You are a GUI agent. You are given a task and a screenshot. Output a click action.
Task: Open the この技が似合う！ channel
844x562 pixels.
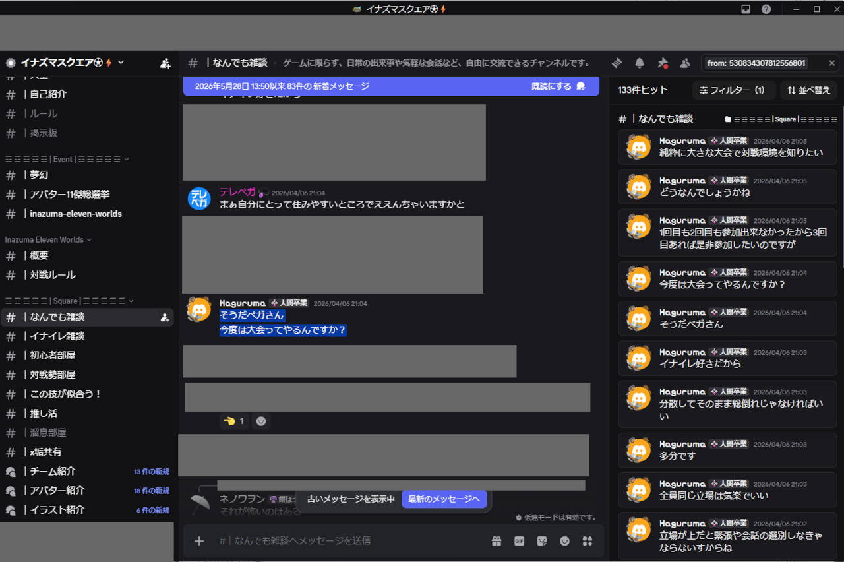87,394
